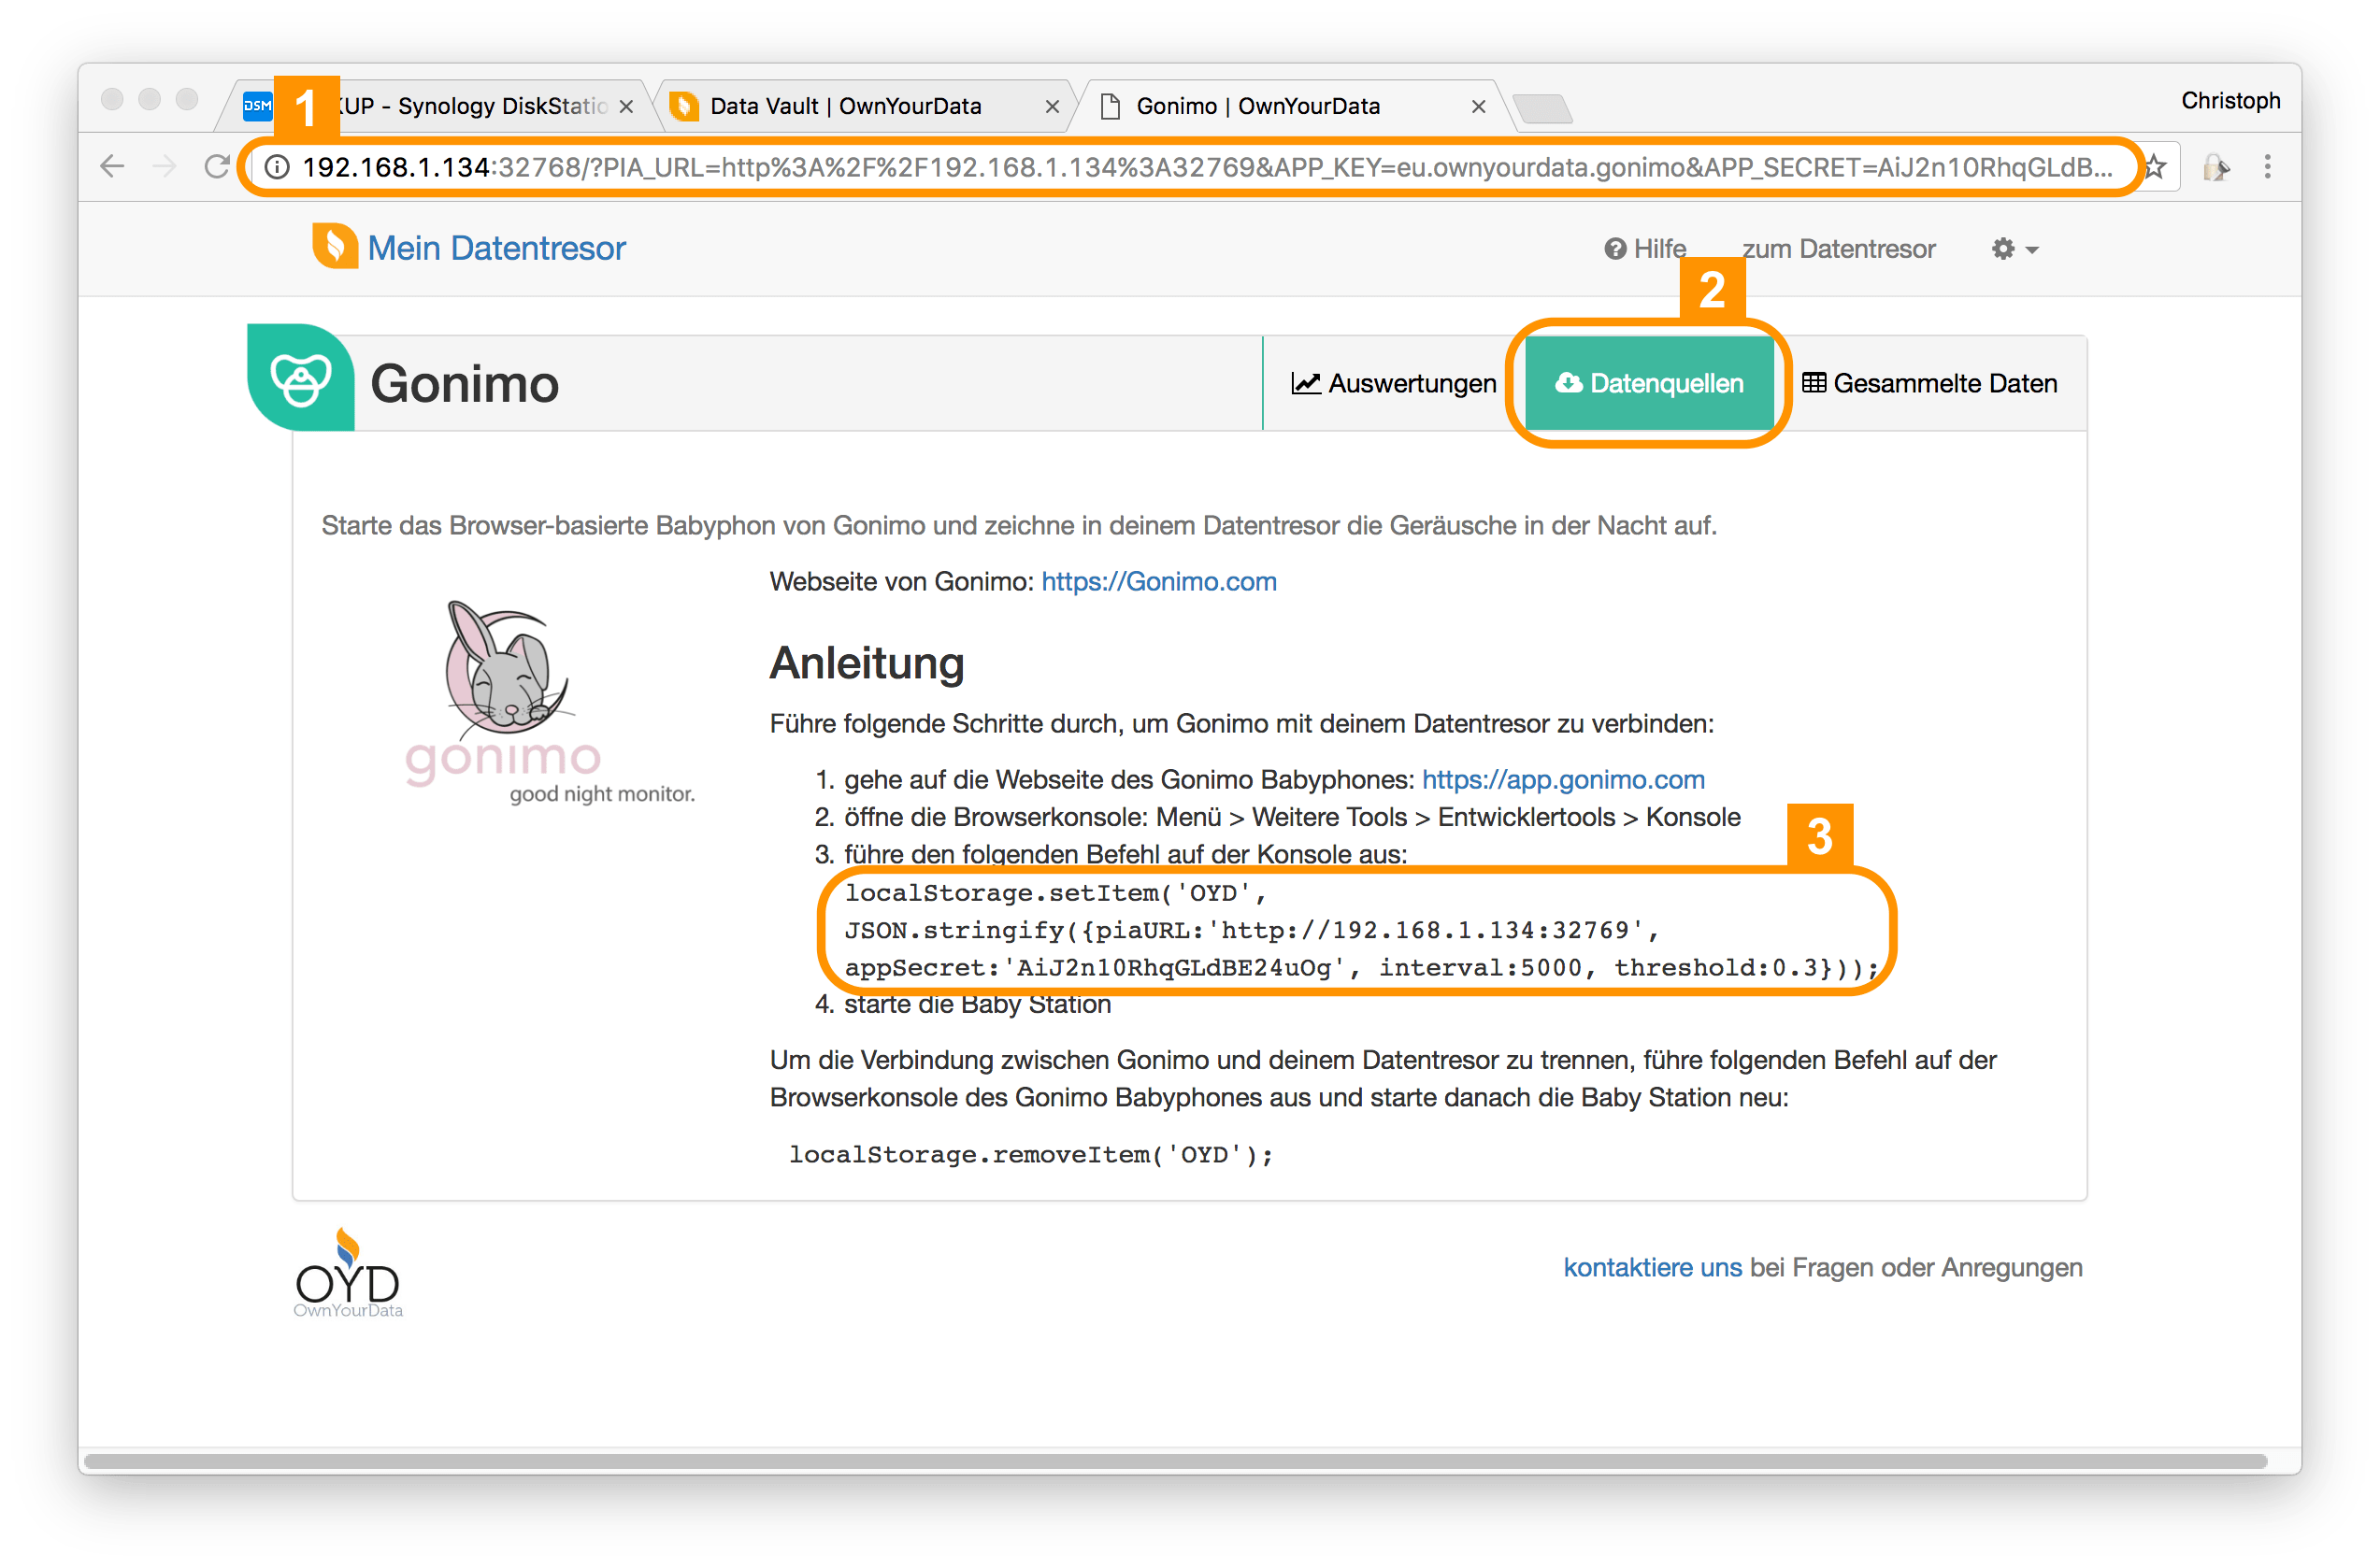Select the Gonimo OwnYourData browser tab
The height and width of the screenshot is (1568, 2380).
pos(1291,106)
